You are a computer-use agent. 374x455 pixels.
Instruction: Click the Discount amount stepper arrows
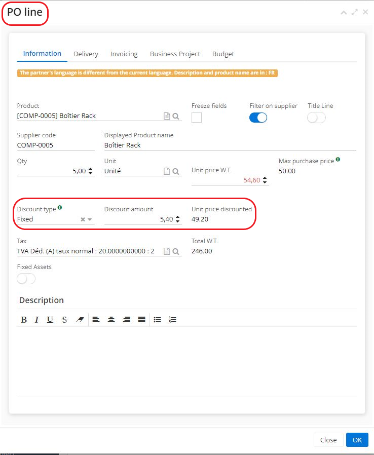tap(177, 219)
